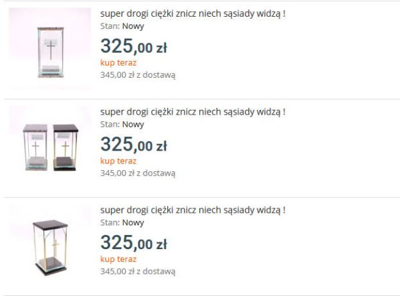Open the thumbnail of the single gray granite lantern
This screenshot has width=400, height=296.
pyautogui.click(x=50, y=48)
